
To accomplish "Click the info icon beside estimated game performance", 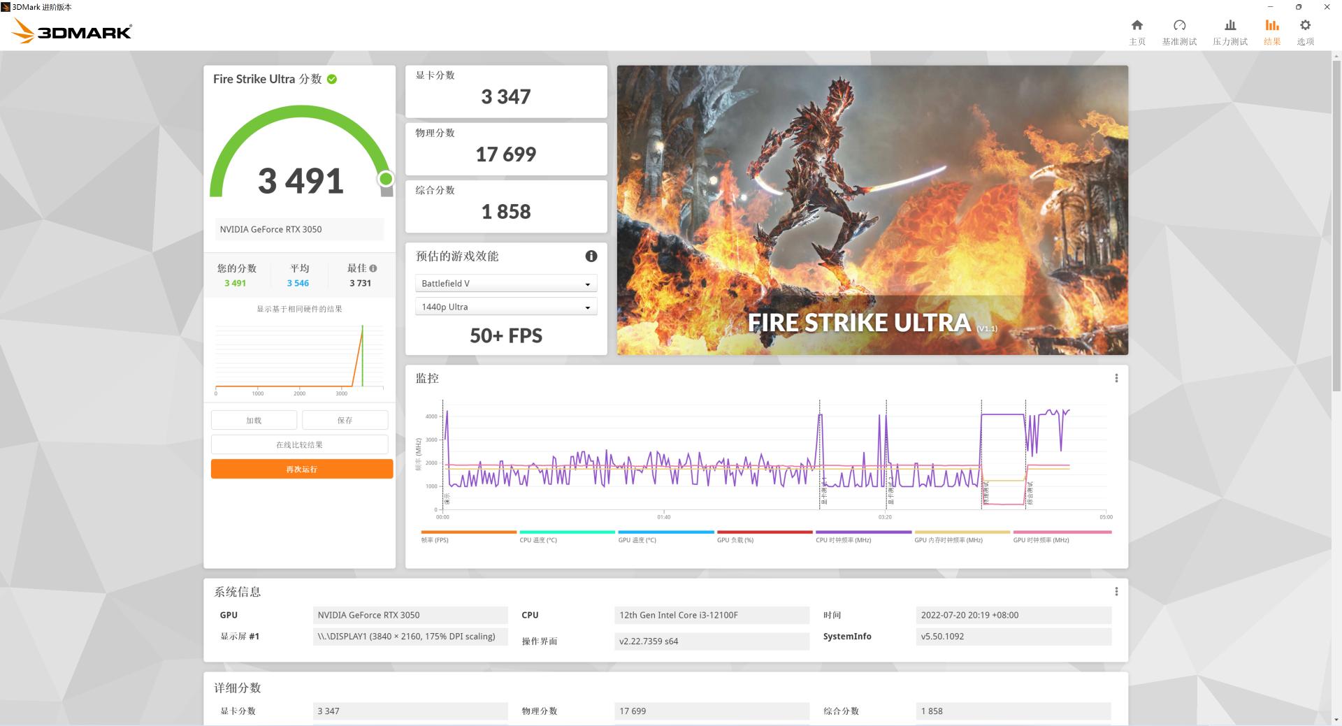I will point(591,256).
